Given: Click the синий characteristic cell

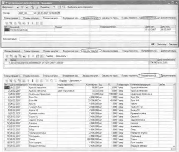Looking at the screenshot, I should (x=71, y=87).
